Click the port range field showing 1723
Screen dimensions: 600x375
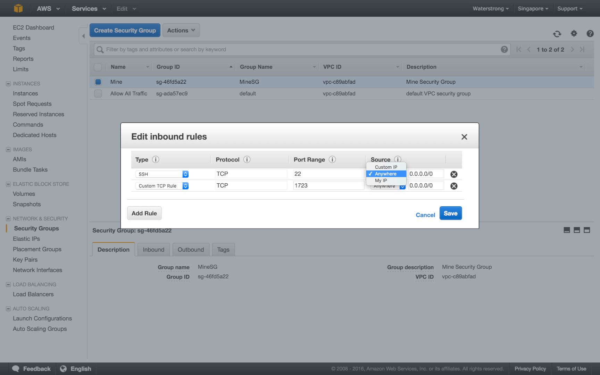click(328, 185)
